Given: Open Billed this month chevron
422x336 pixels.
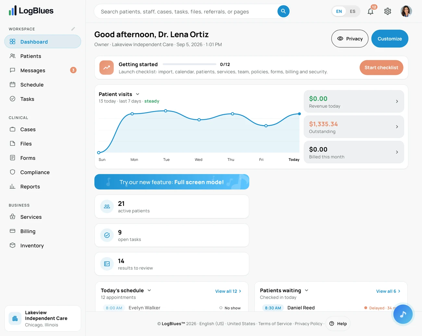Looking at the screenshot, I should tap(397, 152).
